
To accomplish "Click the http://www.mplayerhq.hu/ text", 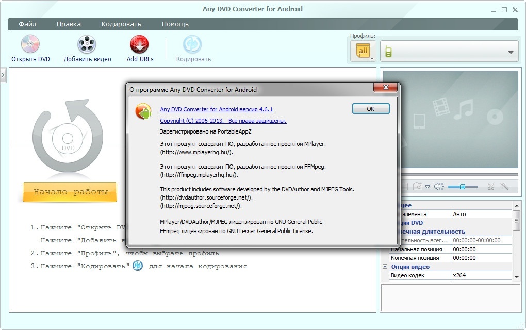I will point(196,152).
